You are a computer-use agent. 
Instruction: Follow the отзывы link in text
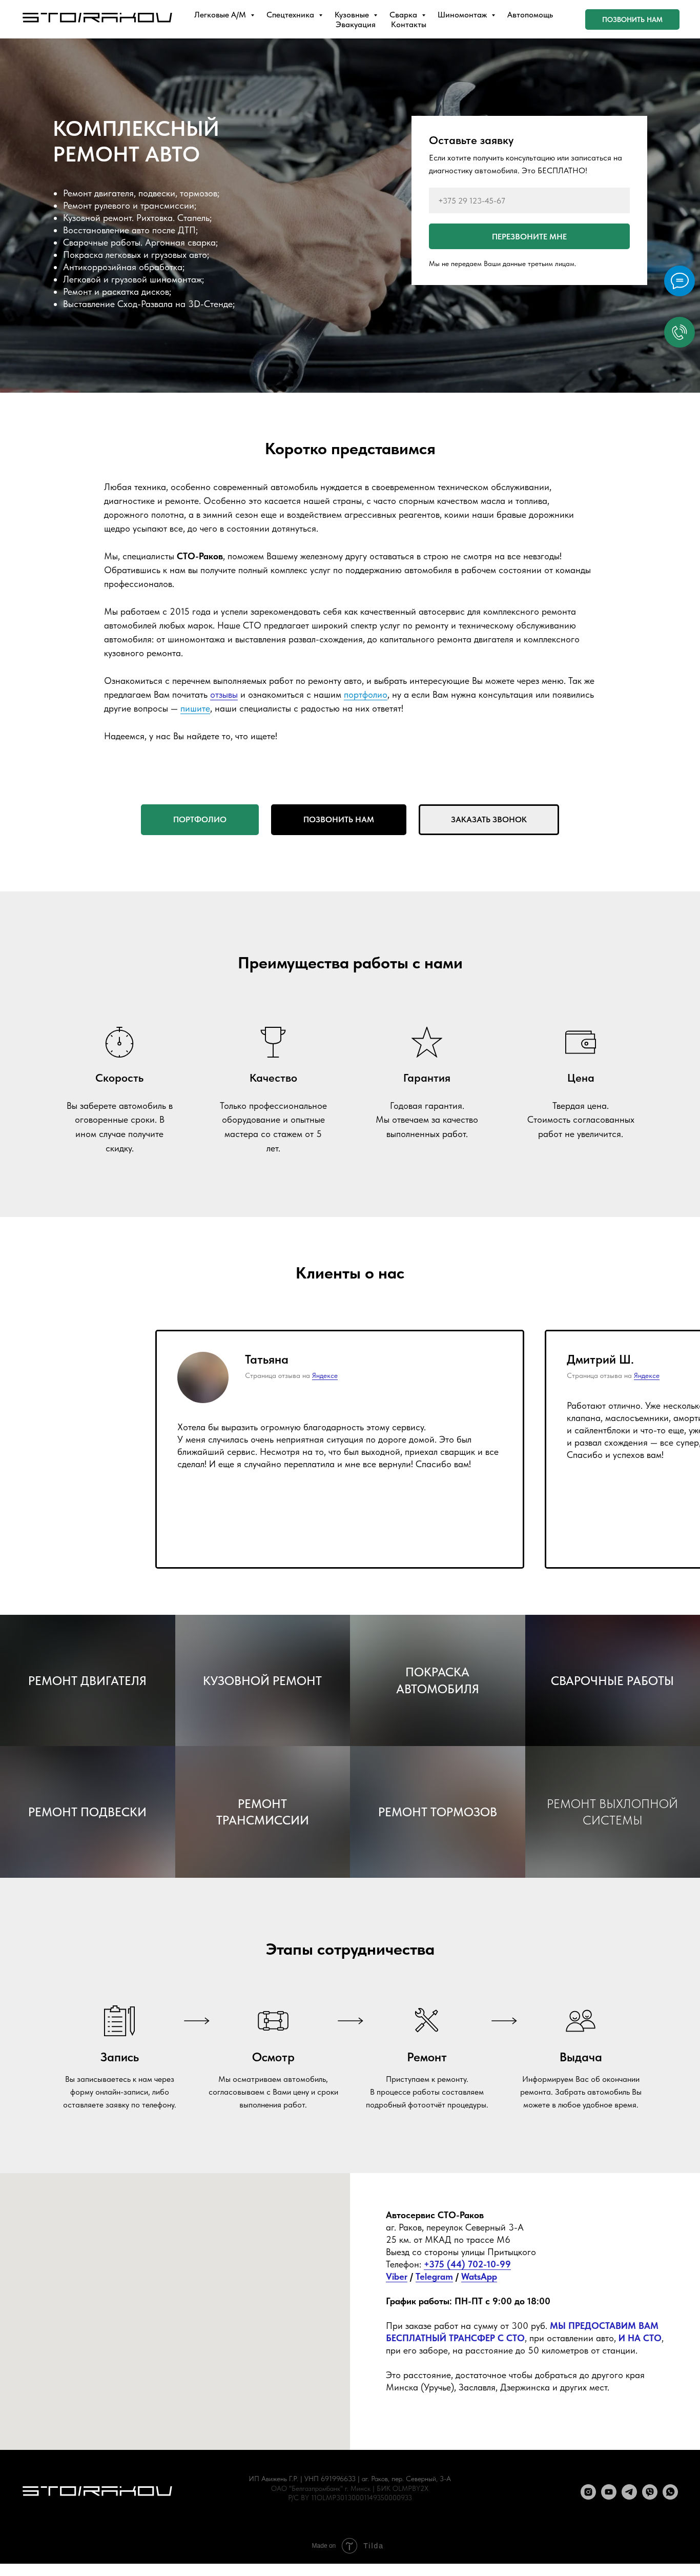point(224,695)
